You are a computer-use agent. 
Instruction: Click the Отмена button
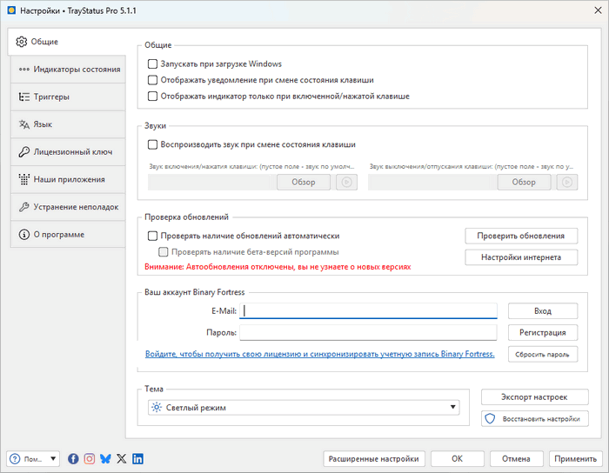[516, 458]
